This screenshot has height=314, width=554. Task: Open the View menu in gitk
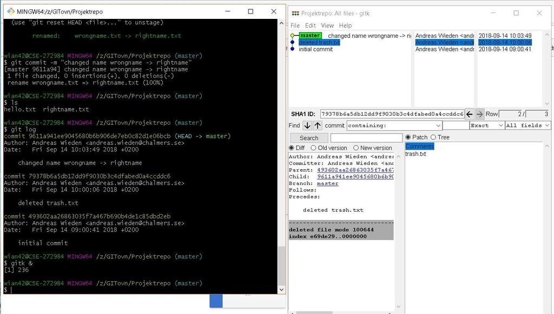327,25
